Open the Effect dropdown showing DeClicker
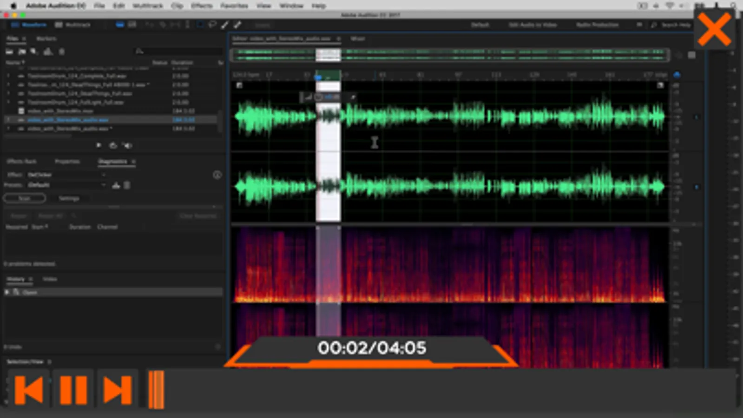The height and width of the screenshot is (418, 743). point(66,175)
